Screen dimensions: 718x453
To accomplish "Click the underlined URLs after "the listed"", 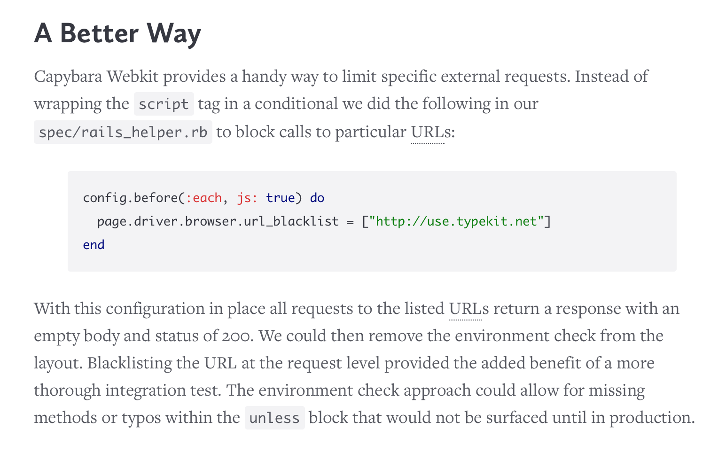I will click(465, 309).
